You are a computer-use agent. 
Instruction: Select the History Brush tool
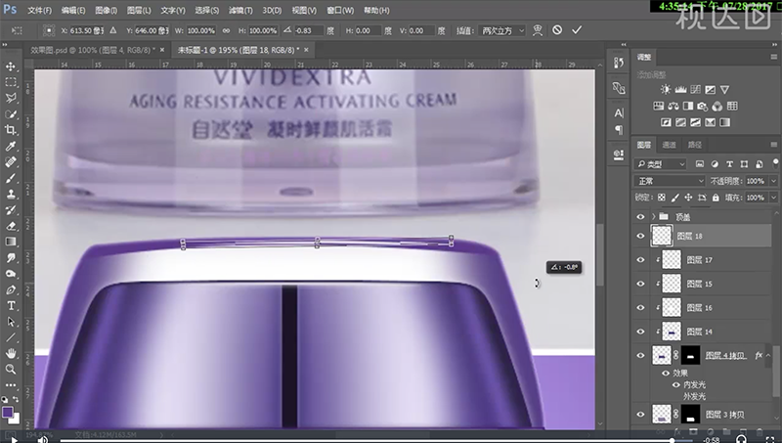click(x=11, y=210)
